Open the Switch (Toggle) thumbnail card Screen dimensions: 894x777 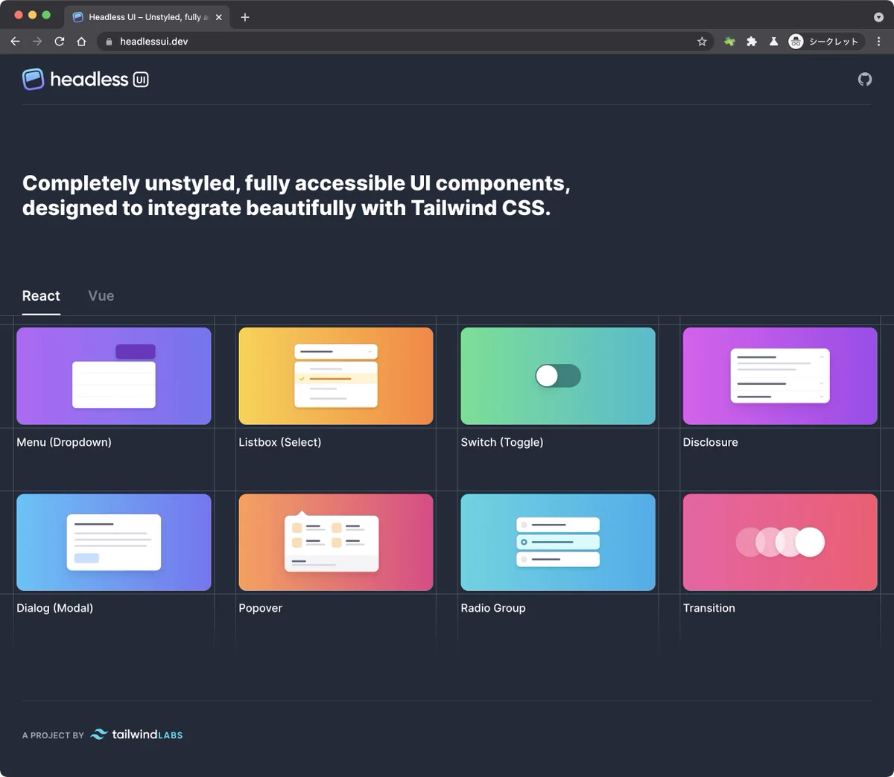coord(558,376)
